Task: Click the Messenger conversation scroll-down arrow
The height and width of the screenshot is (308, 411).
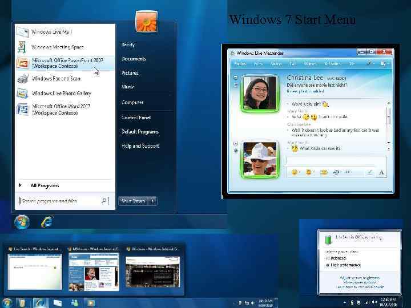Action: 389,143
